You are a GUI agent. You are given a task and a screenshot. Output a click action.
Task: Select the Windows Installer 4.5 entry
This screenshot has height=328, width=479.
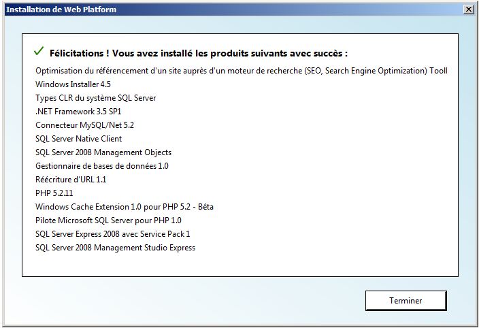pyautogui.click(x=73, y=84)
